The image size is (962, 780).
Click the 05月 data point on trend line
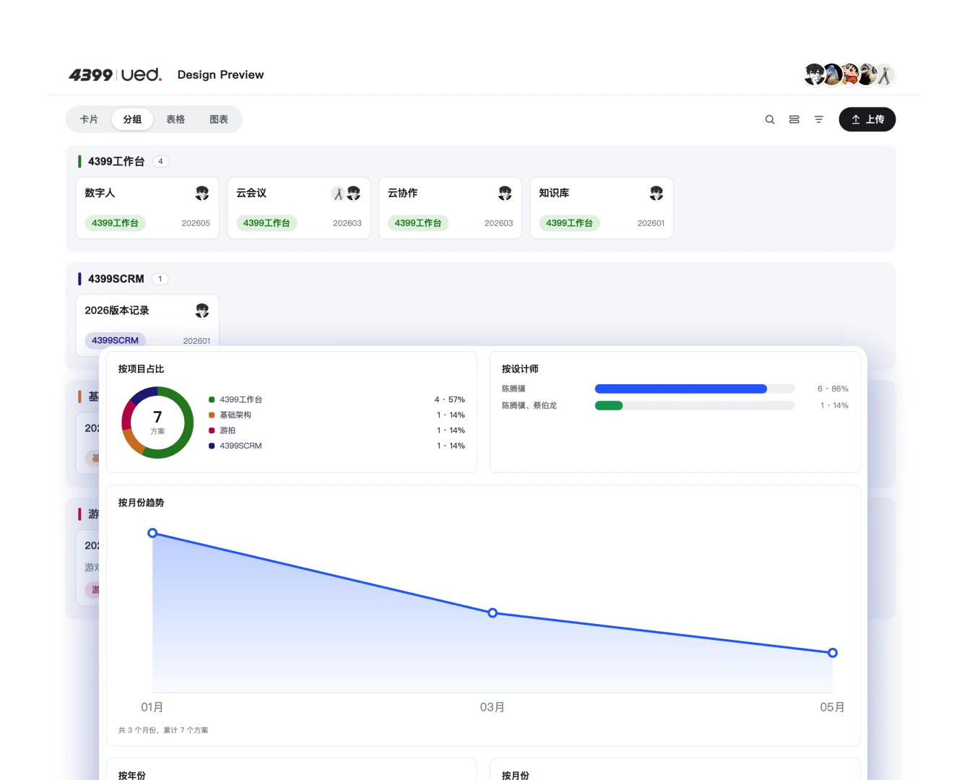click(x=833, y=653)
